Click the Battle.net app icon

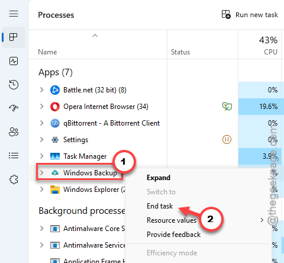(55, 90)
